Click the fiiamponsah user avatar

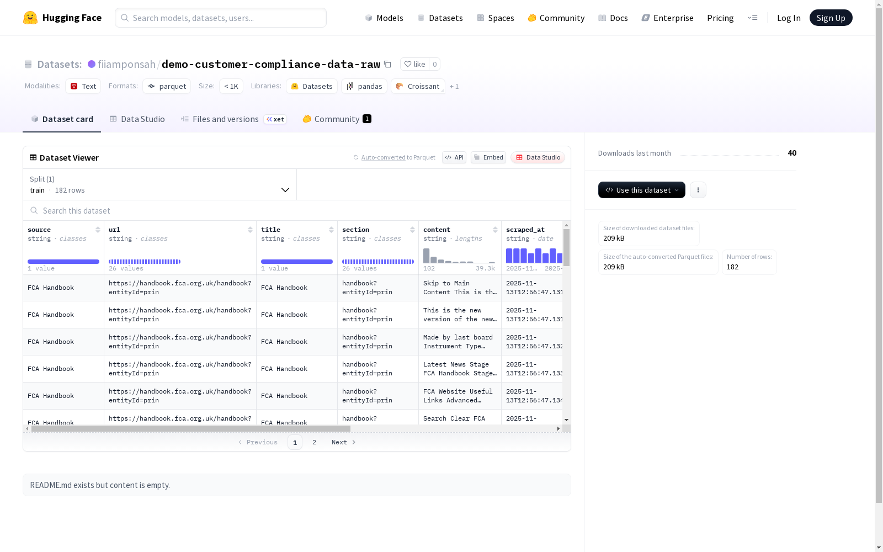click(x=92, y=64)
